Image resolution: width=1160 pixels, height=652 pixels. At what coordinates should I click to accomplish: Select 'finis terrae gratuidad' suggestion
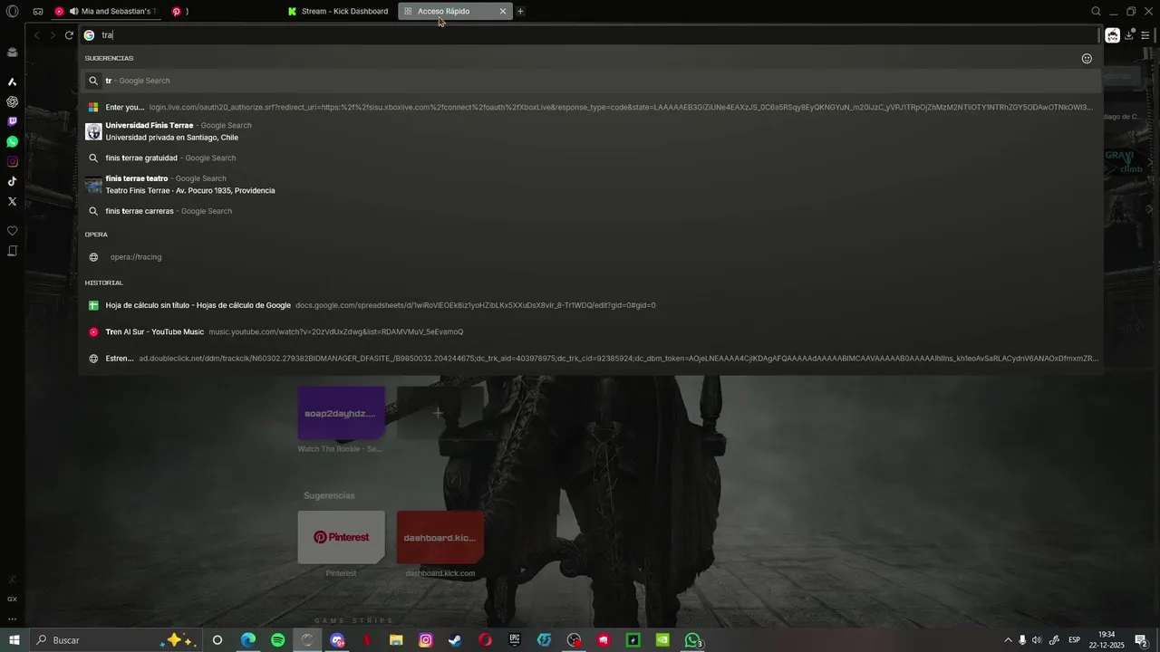coord(591,158)
